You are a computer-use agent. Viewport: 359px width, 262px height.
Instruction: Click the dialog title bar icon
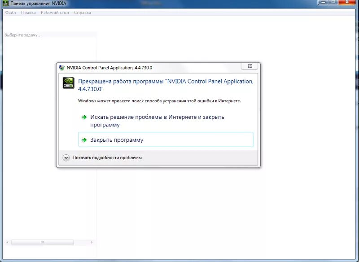61,68
